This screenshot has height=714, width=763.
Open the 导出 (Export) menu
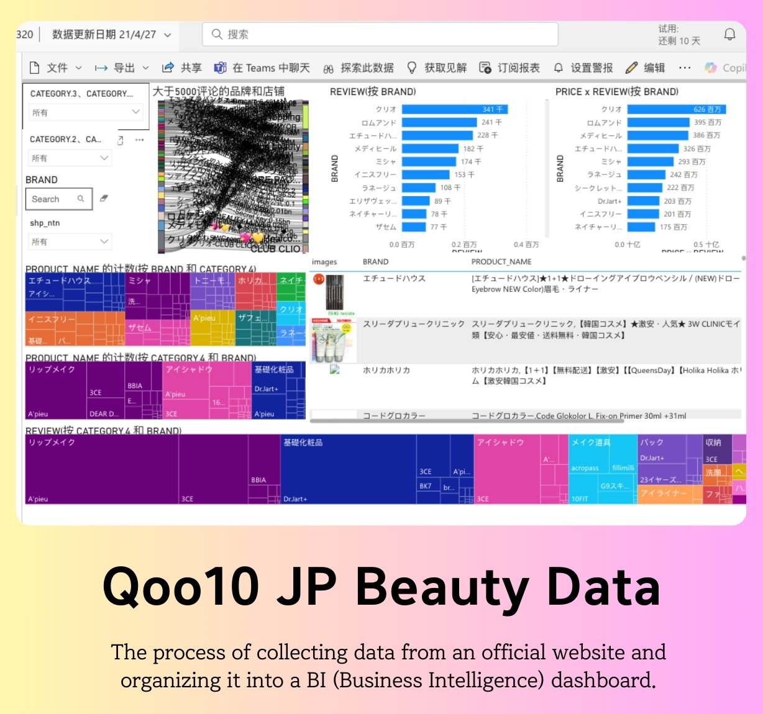click(x=122, y=68)
